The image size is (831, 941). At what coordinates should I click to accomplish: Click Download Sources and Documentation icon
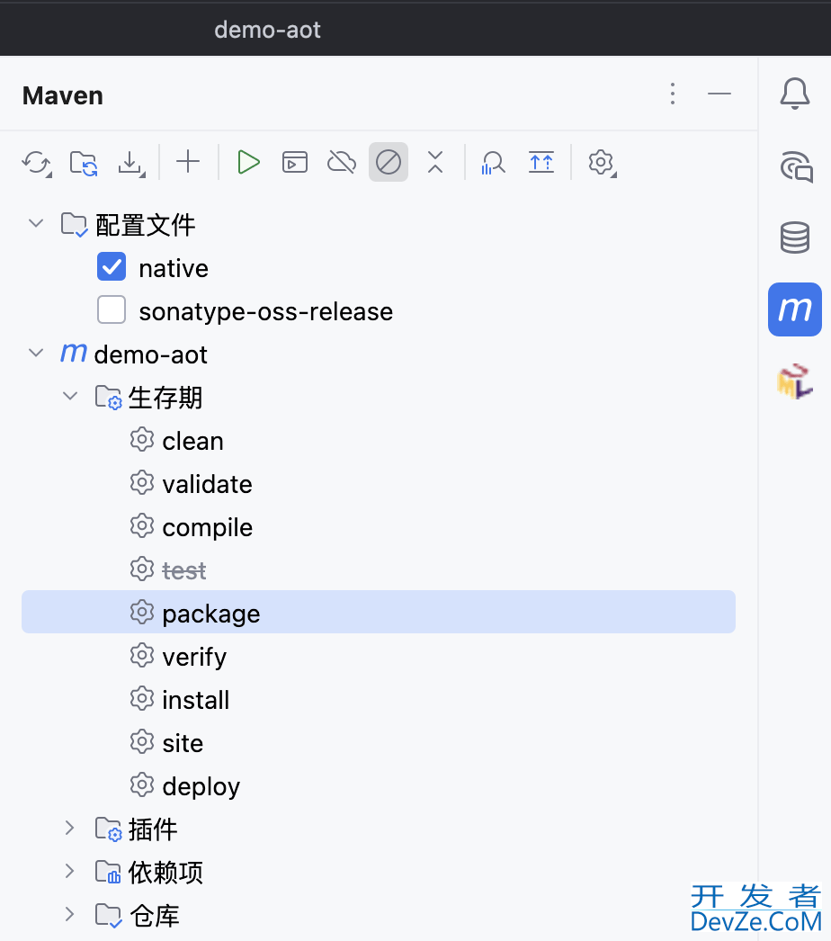(131, 163)
